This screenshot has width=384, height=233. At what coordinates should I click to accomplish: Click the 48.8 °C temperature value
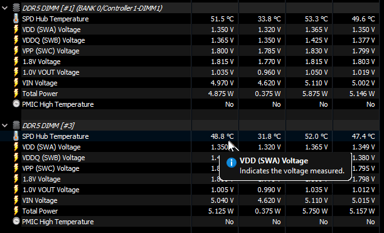tap(222, 136)
